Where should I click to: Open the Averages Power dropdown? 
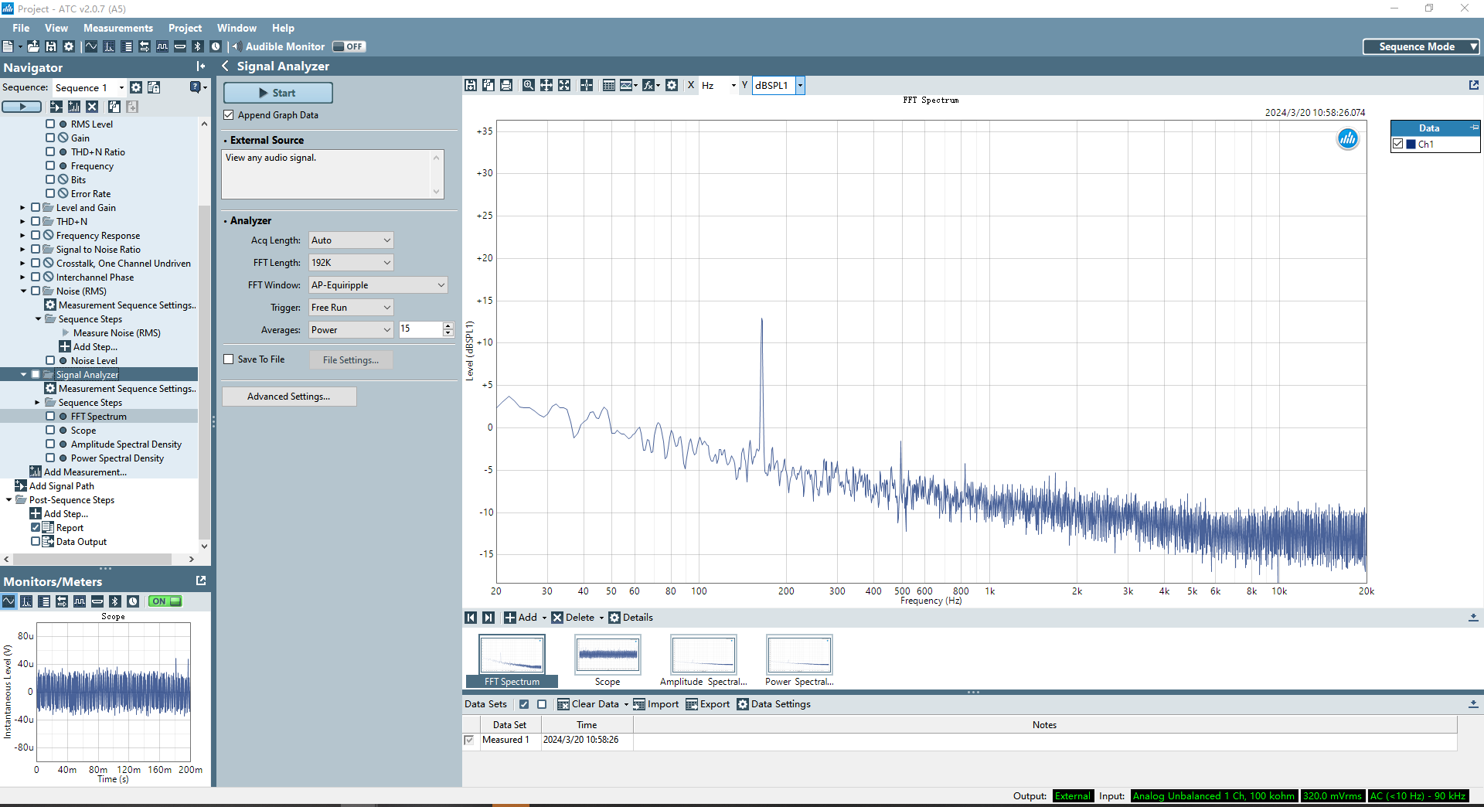(351, 330)
